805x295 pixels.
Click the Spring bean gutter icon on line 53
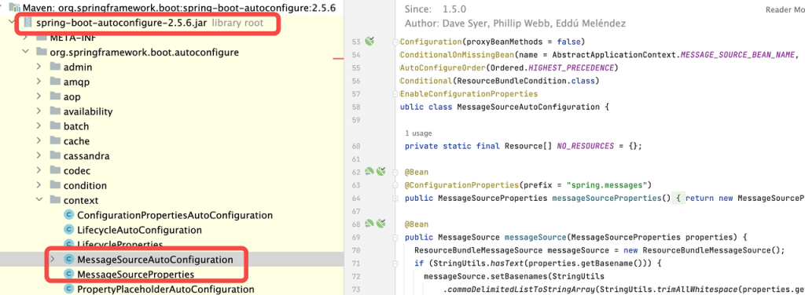click(x=369, y=42)
